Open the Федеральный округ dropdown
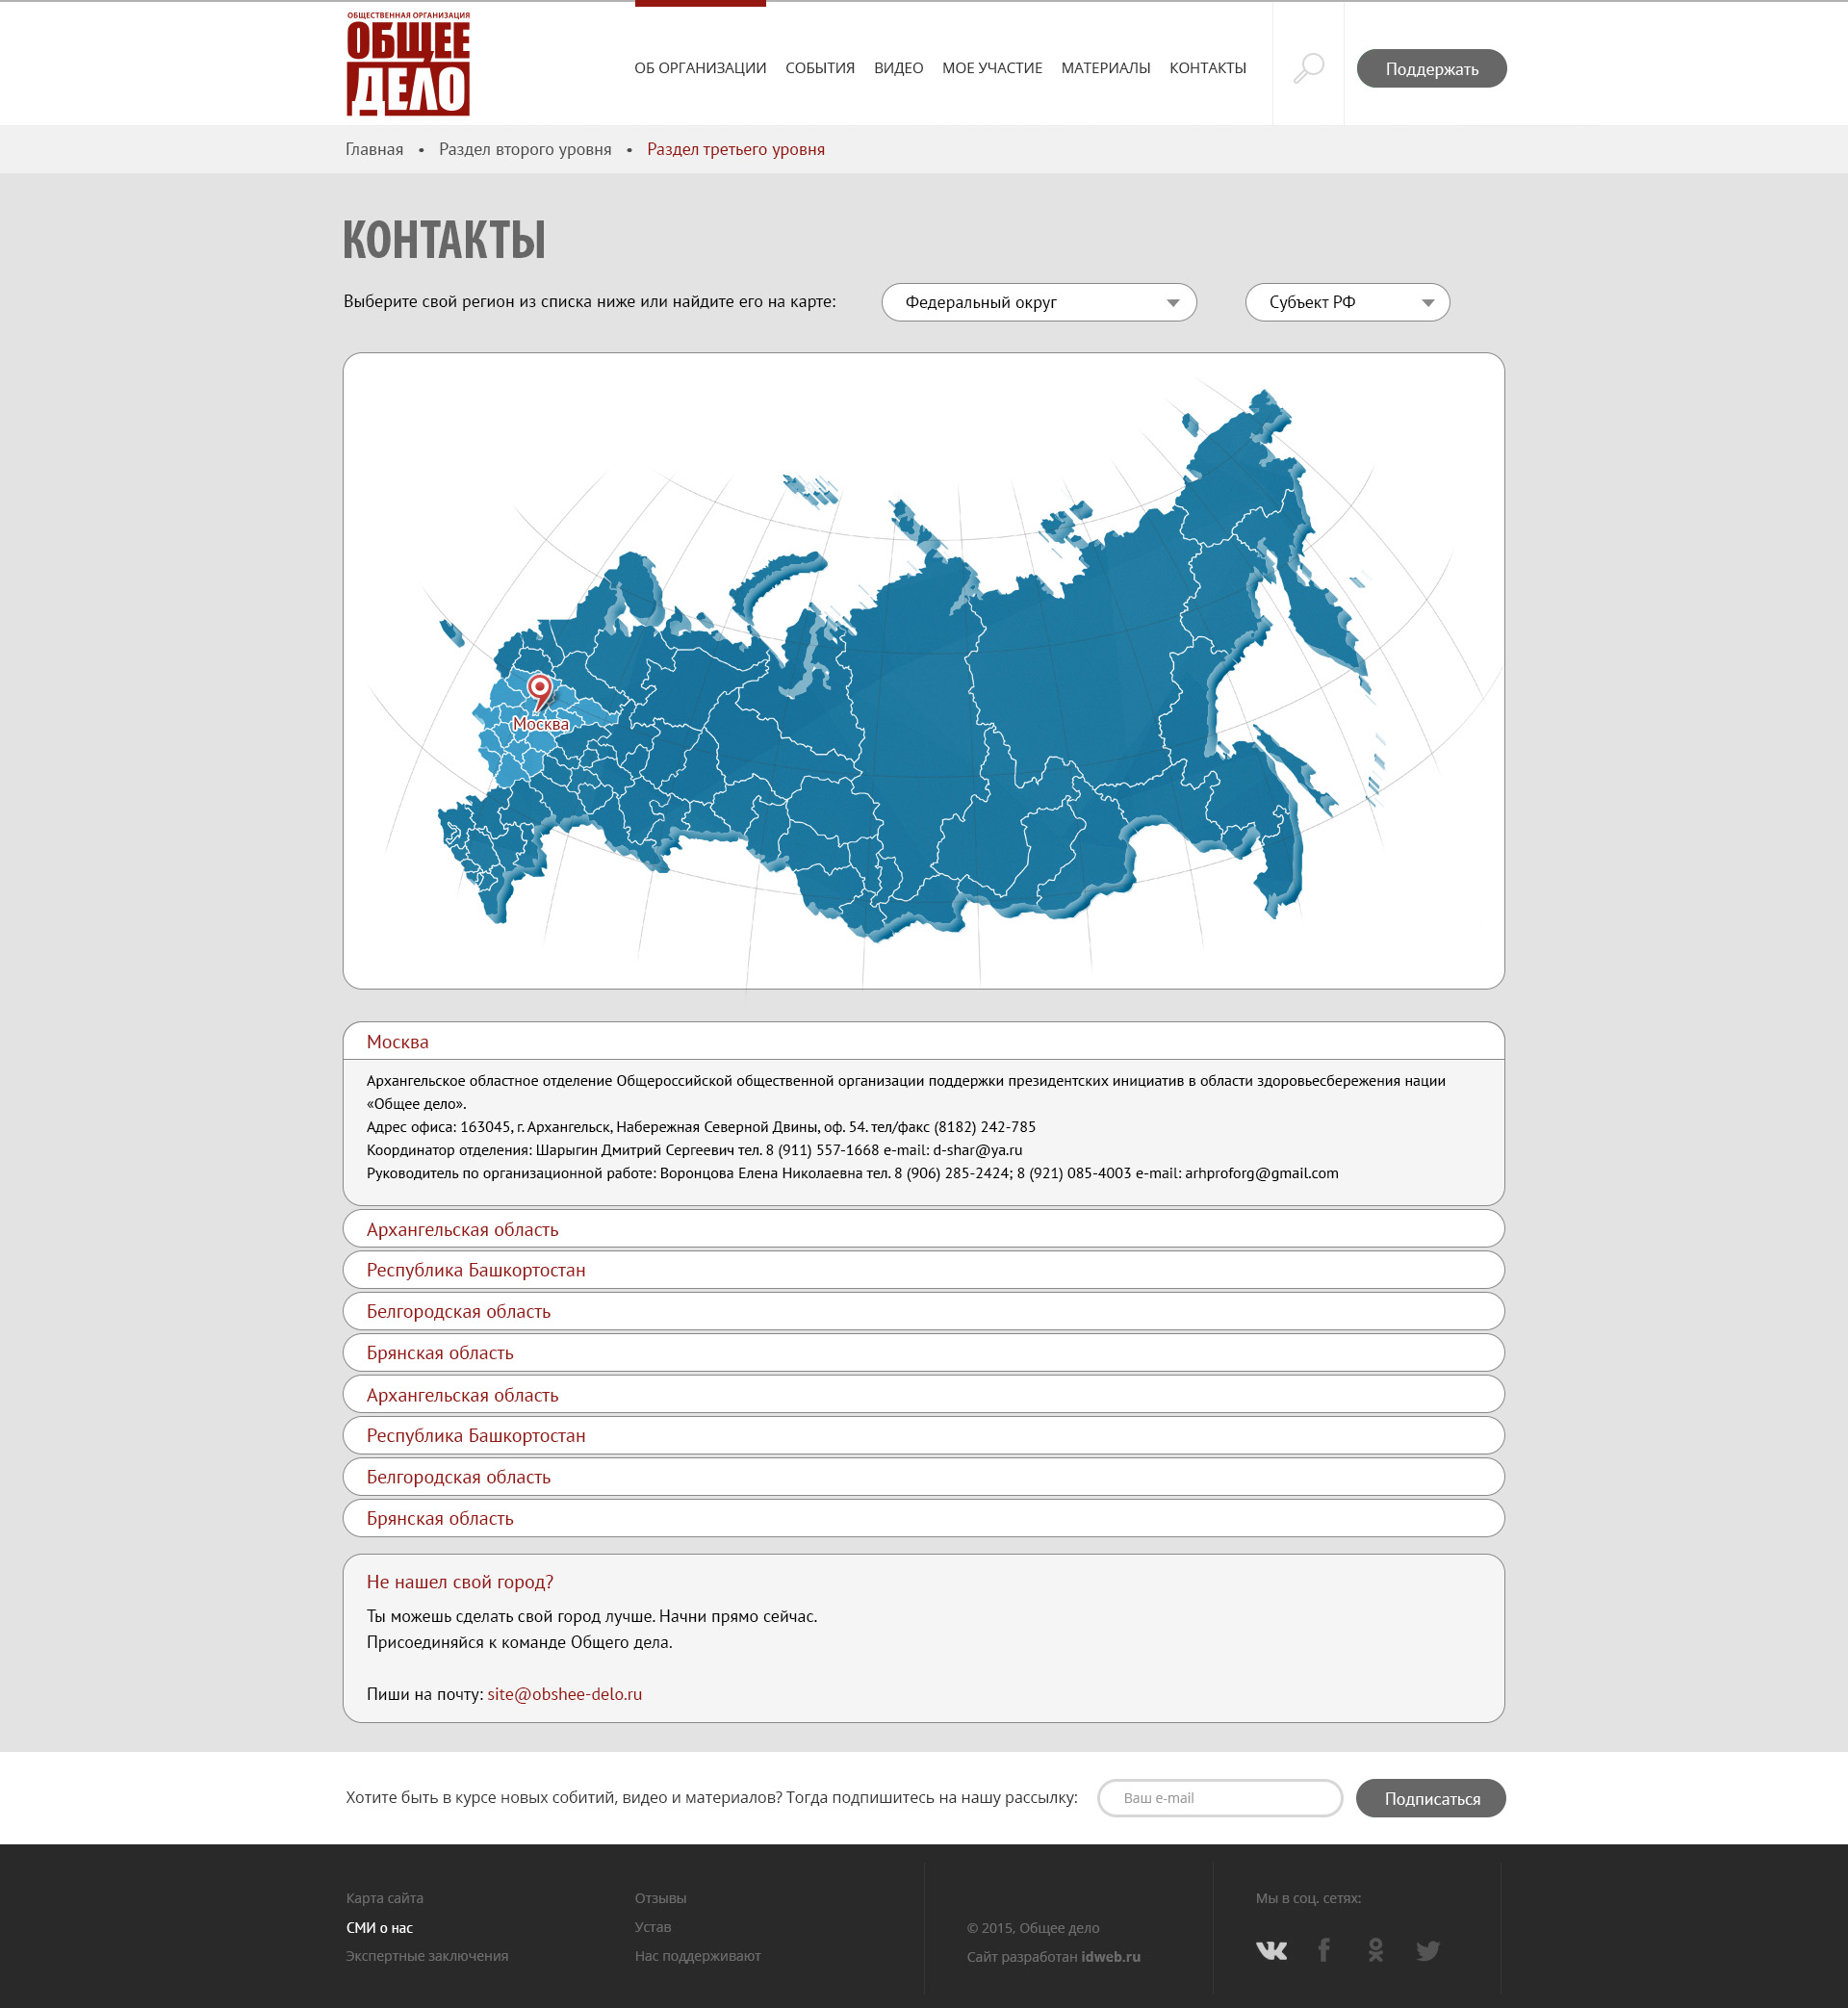The height and width of the screenshot is (2008, 1848). (x=1038, y=302)
